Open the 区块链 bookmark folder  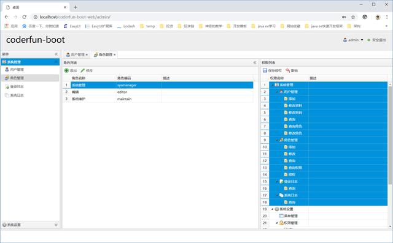click(185, 26)
